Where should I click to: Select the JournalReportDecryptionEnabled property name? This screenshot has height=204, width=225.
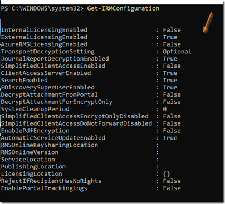point(55,59)
